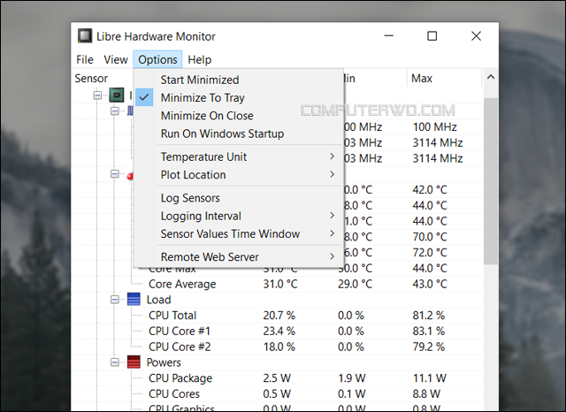566x412 pixels.
Task: Collapse the CPU root tree node
Action: [97, 95]
